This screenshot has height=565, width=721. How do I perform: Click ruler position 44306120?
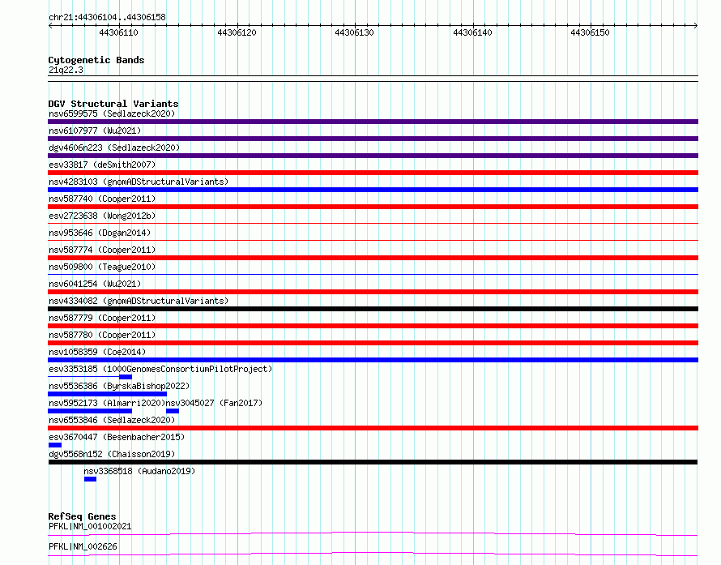pyautogui.click(x=237, y=32)
